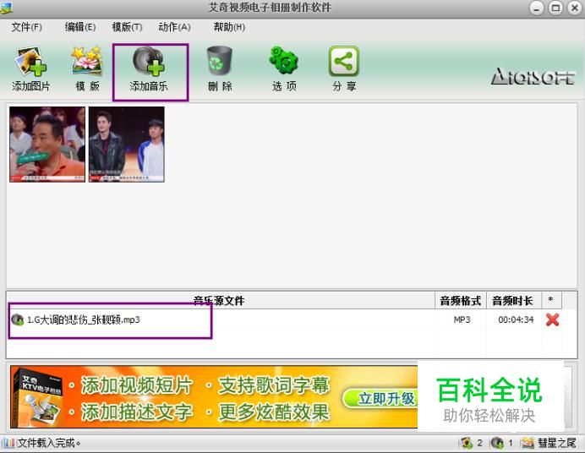The image size is (585, 453).
Task: Click the picture count icon in status bar
Action: pyautogui.click(x=467, y=443)
